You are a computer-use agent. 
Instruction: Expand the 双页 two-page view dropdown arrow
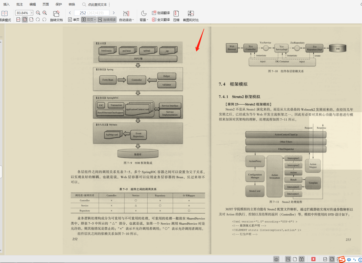coord(95,20)
